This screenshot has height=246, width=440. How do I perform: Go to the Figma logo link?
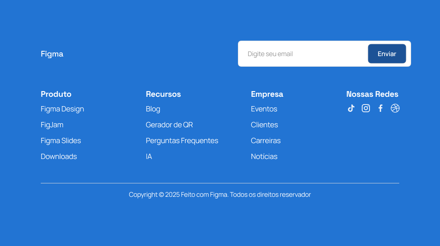point(52,54)
